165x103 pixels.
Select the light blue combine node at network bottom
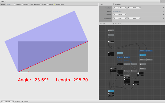(111, 91)
